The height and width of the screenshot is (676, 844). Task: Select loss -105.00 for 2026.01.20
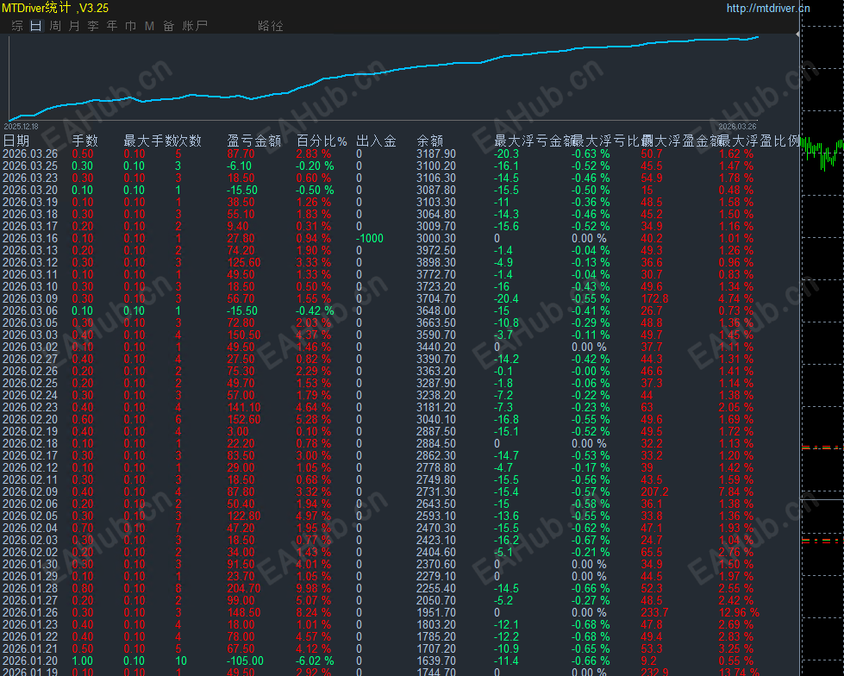click(245, 661)
